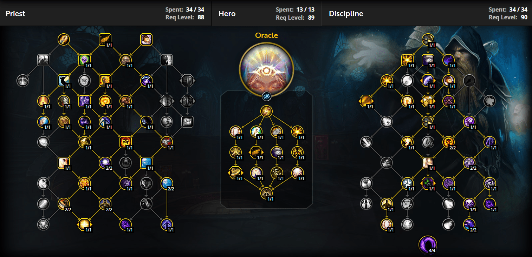Enable the gray halo ring talent in Priest tree
The image size is (532, 257).
coord(23,81)
